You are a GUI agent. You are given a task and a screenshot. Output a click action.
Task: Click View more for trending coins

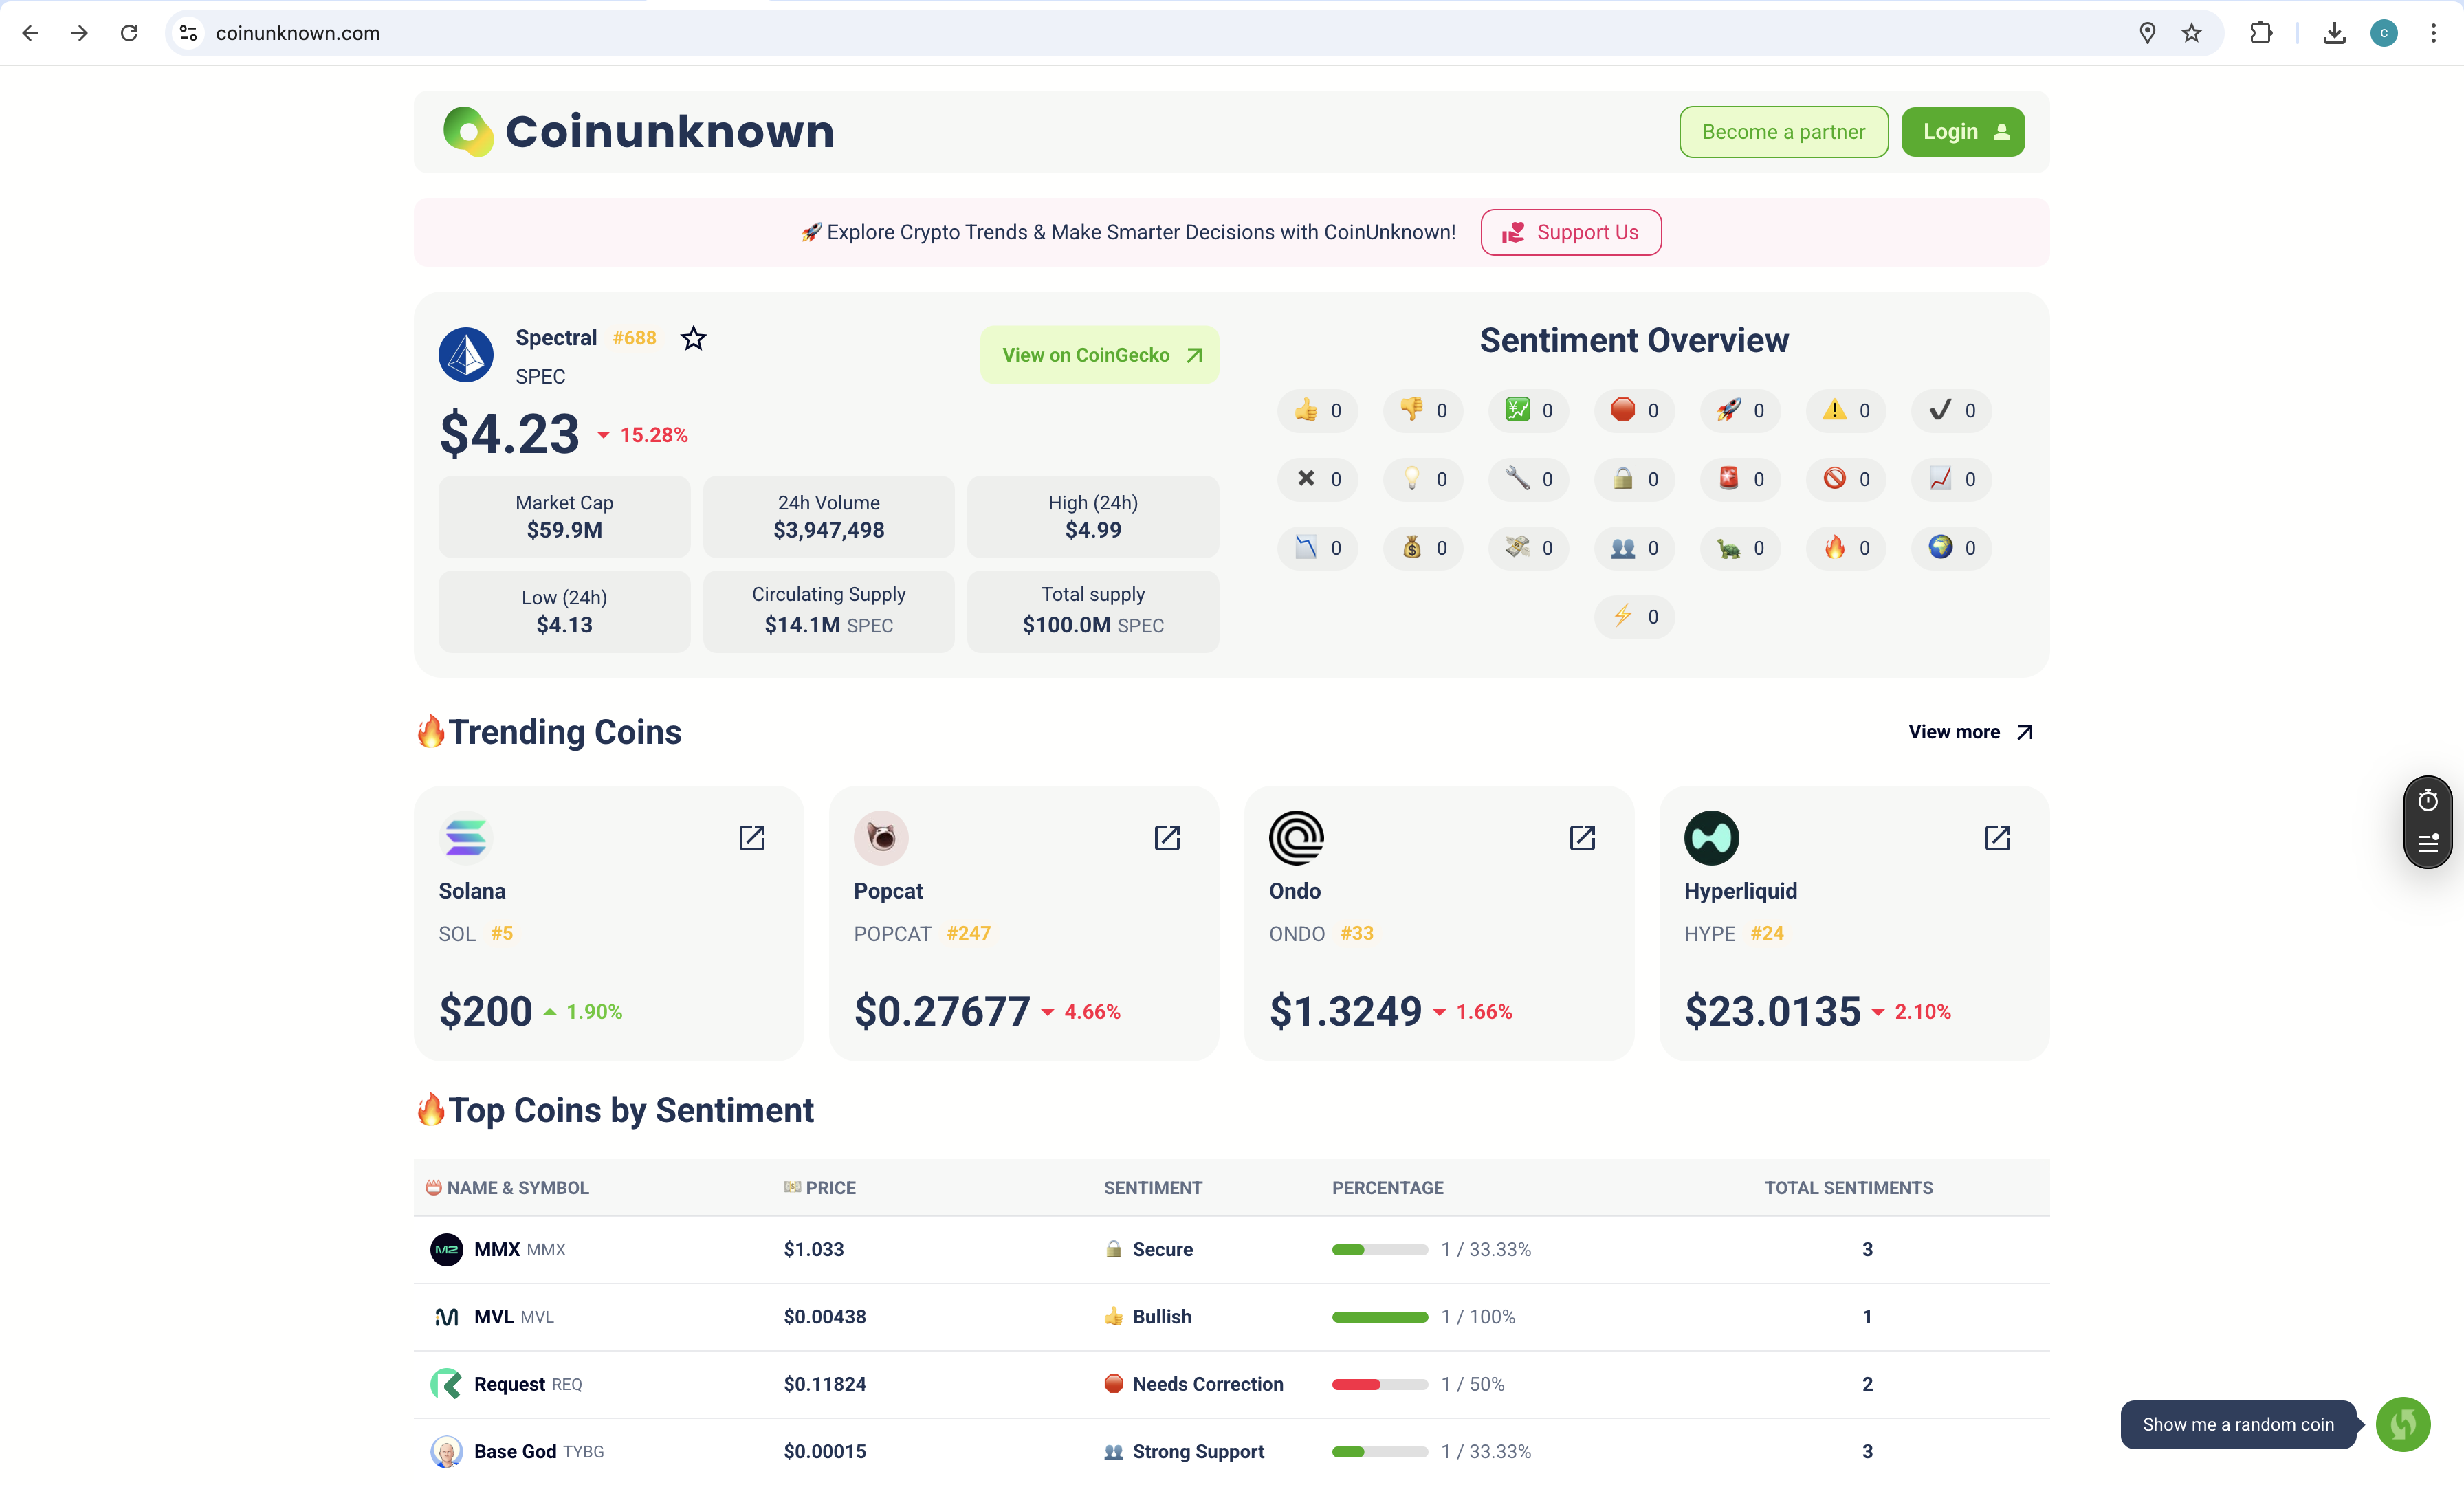pyautogui.click(x=1970, y=732)
